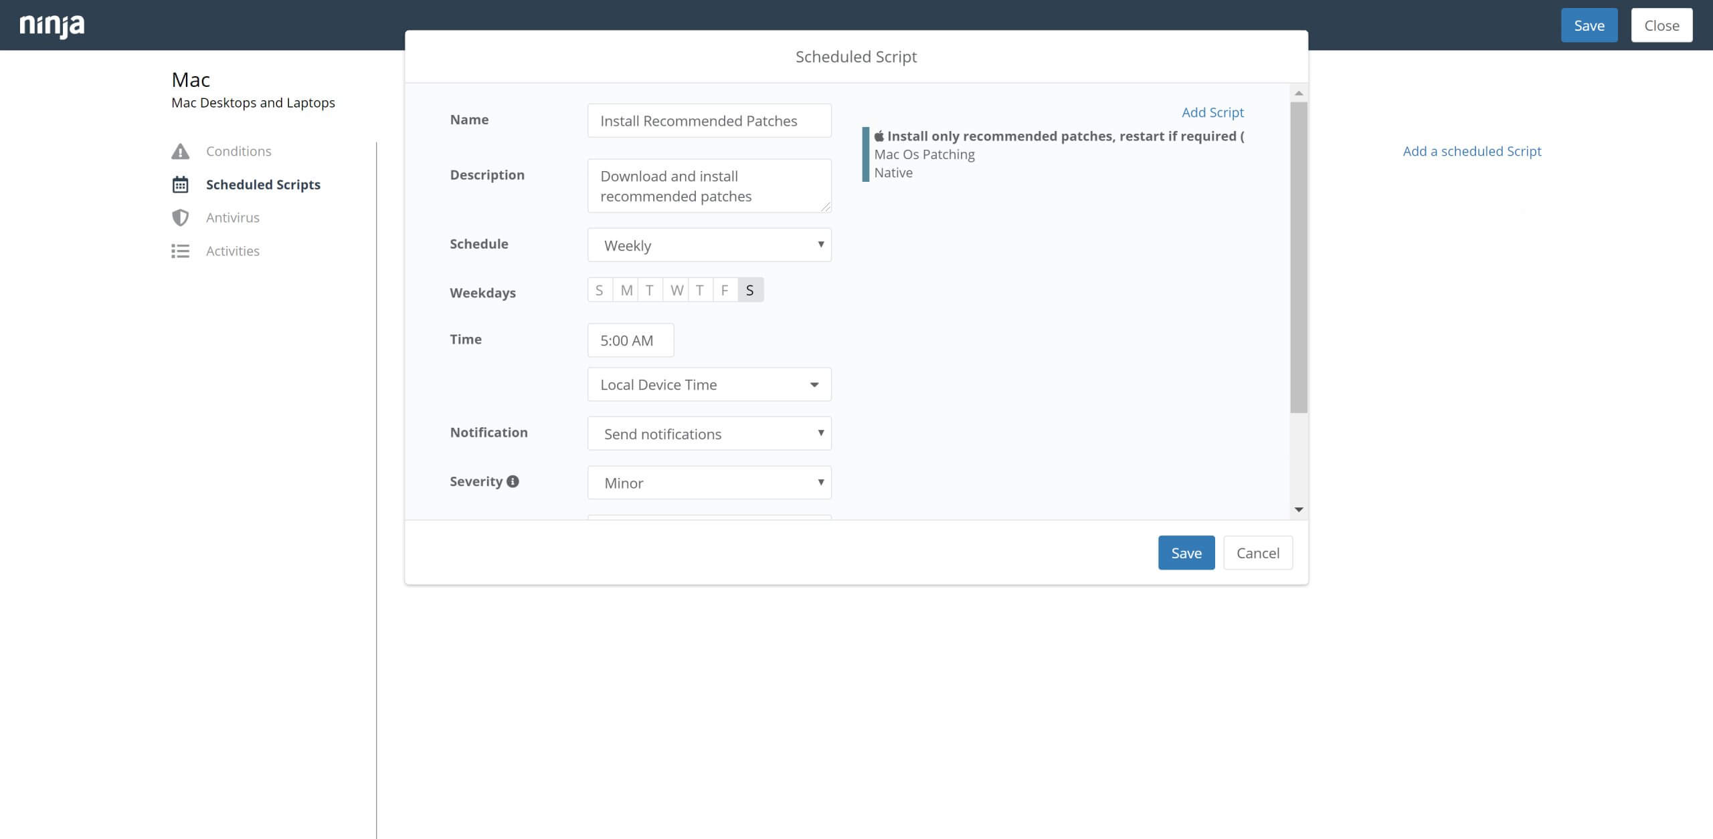Viewport: 1713px width, 839px height.
Task: Click the Add Script link
Action: click(1212, 112)
